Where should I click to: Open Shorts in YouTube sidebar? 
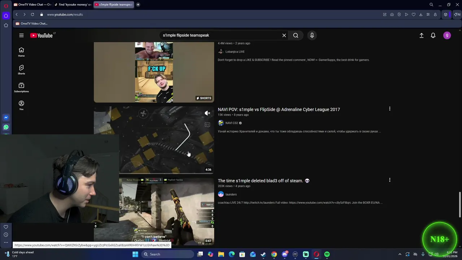[x=21, y=70]
